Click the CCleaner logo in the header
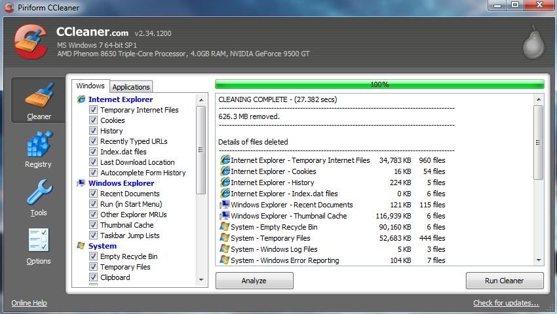Image resolution: width=557 pixels, height=314 pixels. pos(30,41)
